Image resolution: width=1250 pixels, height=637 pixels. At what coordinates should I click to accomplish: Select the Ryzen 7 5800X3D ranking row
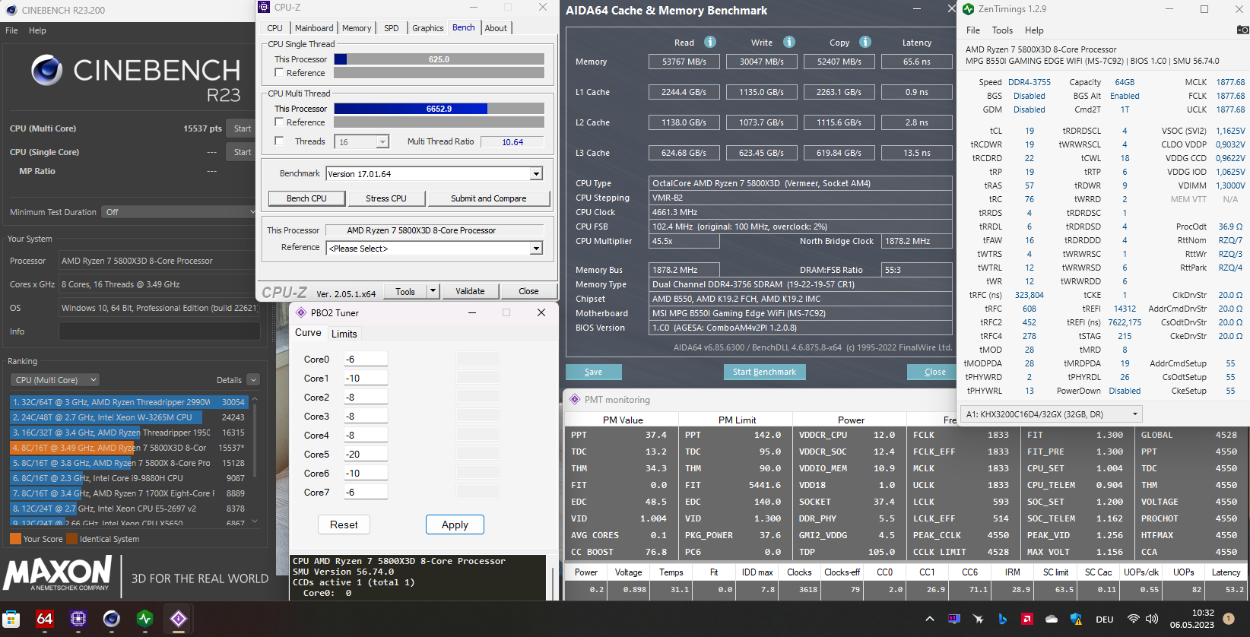[x=128, y=448]
